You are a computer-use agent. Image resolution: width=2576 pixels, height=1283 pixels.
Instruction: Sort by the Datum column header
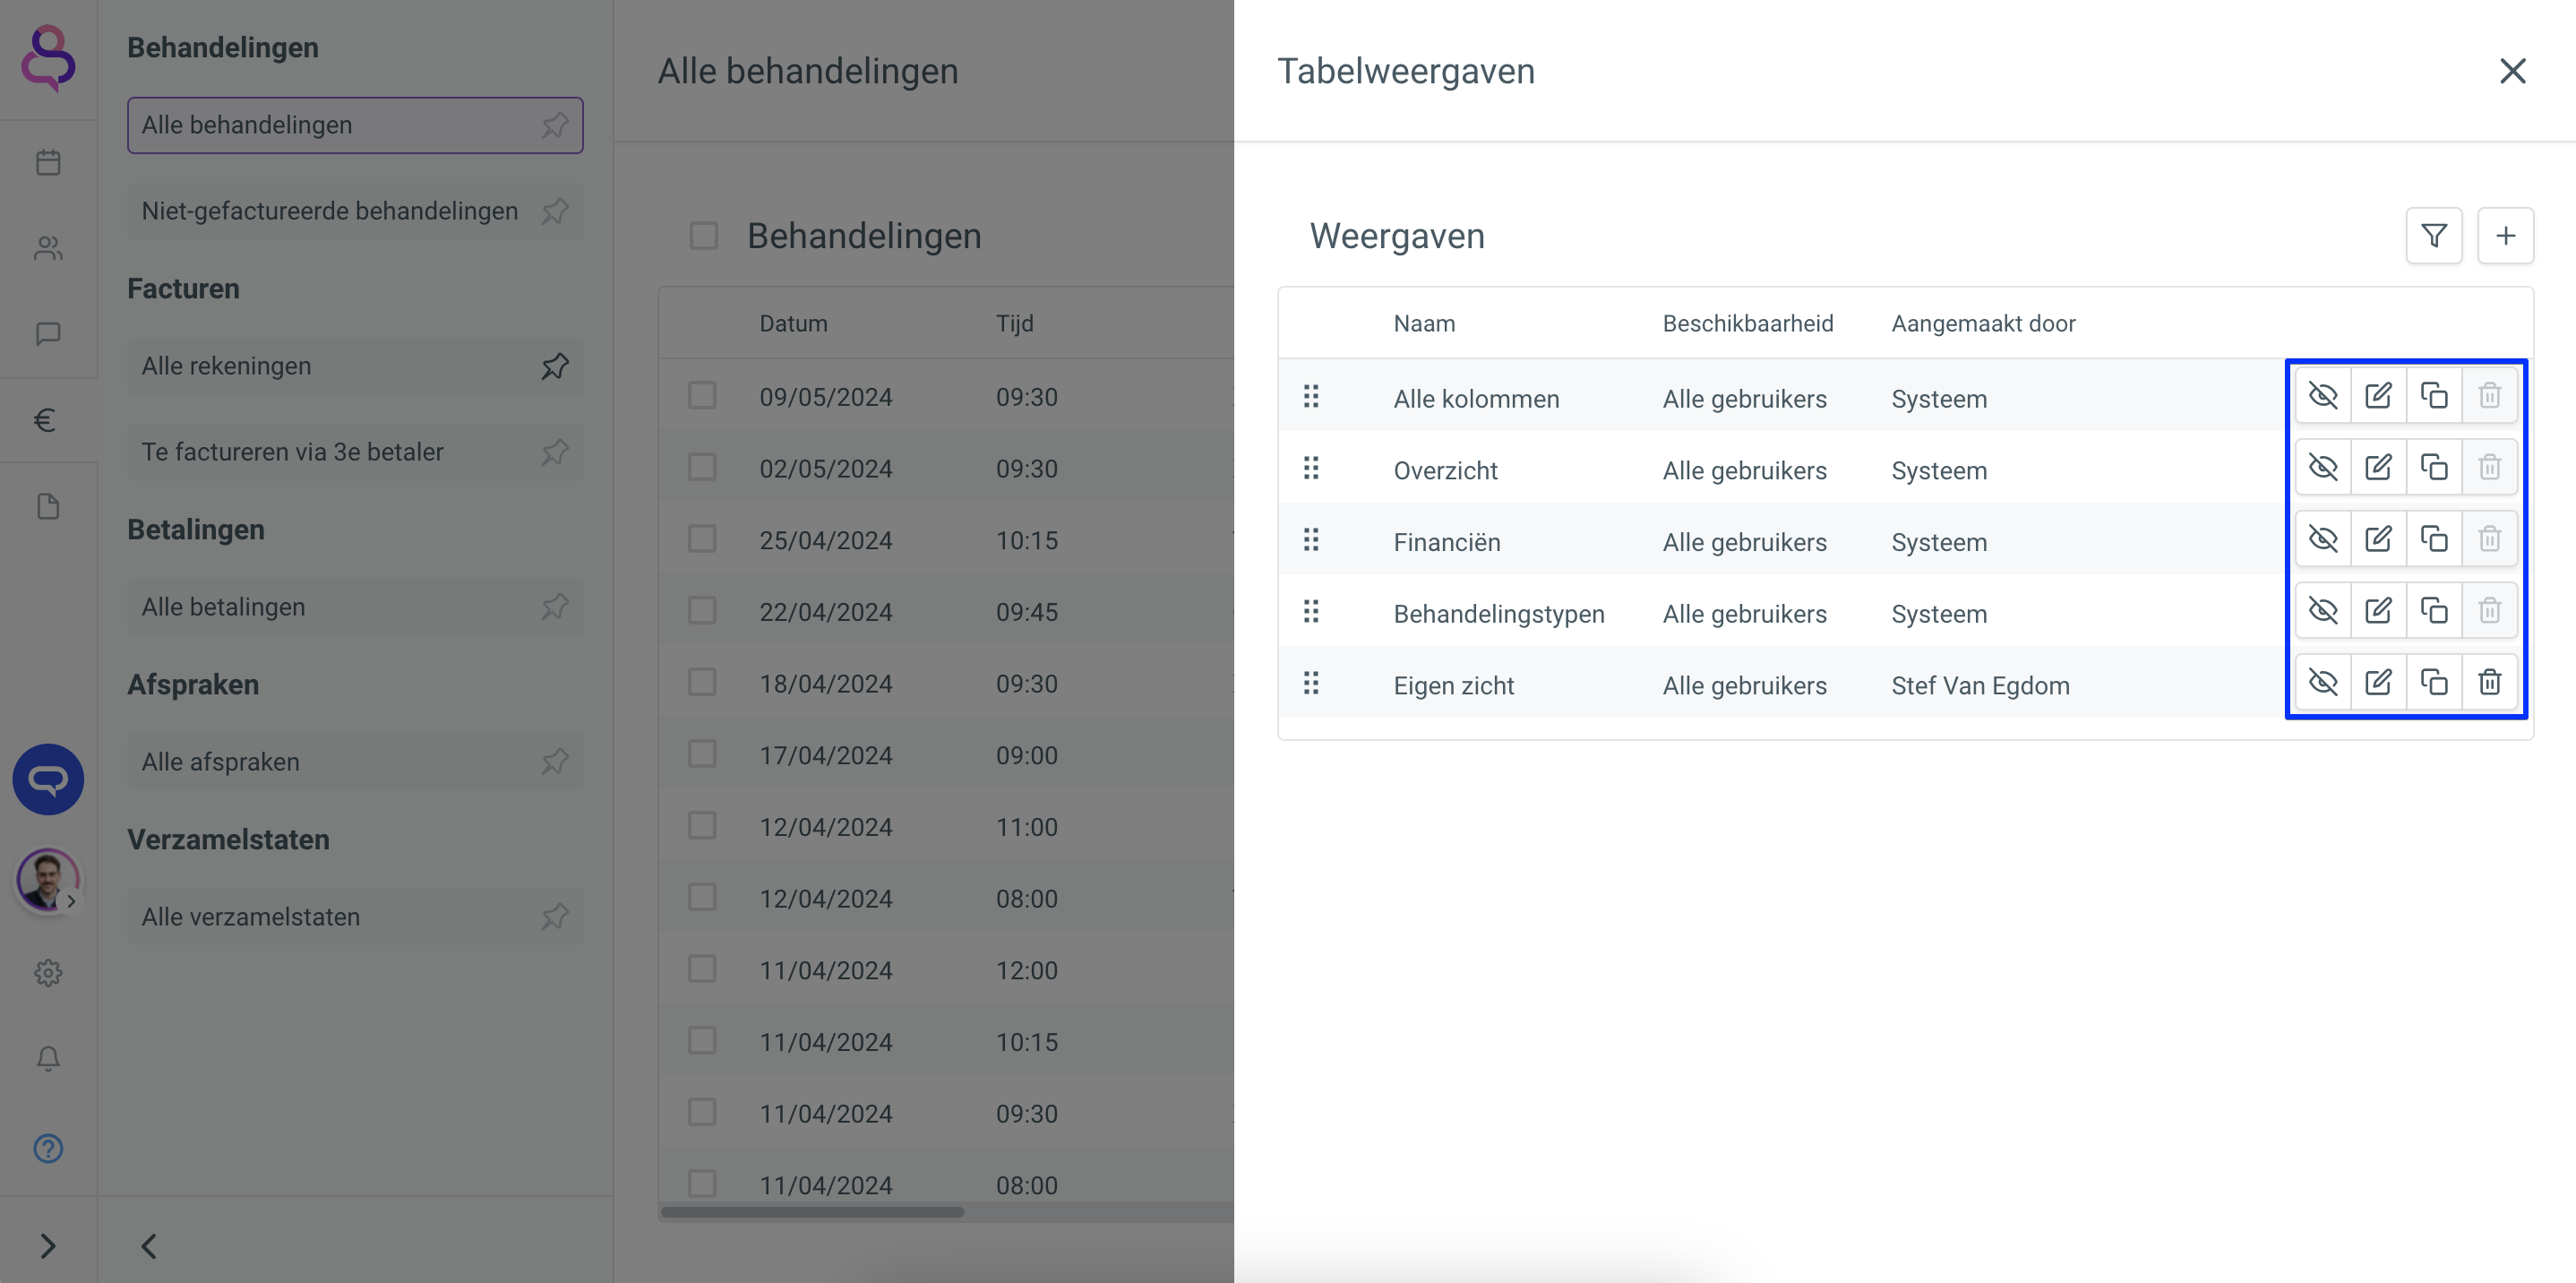click(x=793, y=324)
